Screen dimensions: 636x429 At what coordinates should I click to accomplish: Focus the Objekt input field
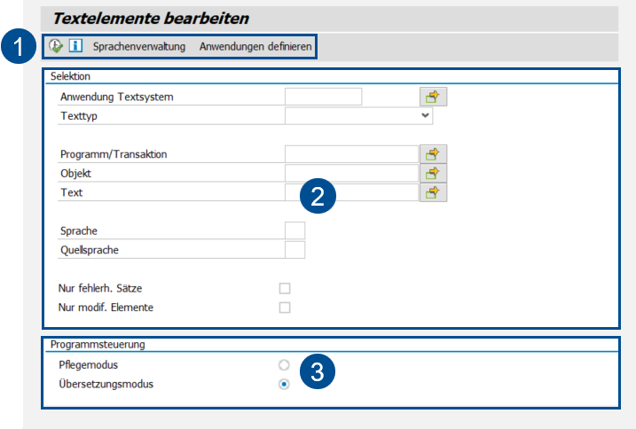[350, 173]
